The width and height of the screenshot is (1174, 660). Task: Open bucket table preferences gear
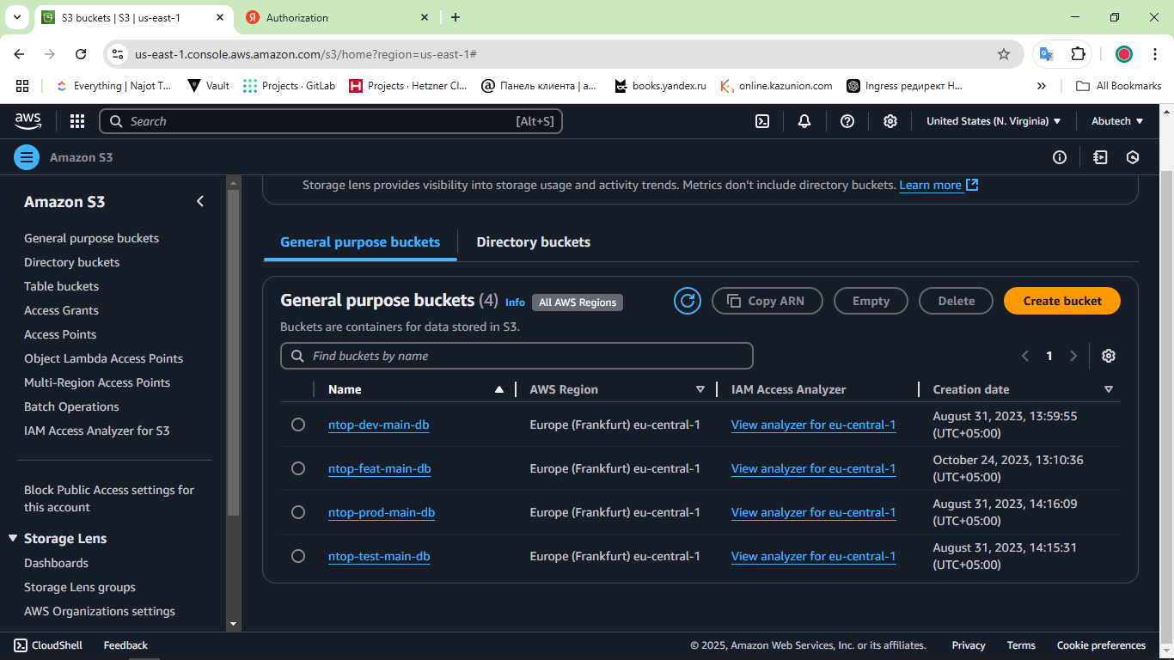point(1109,356)
